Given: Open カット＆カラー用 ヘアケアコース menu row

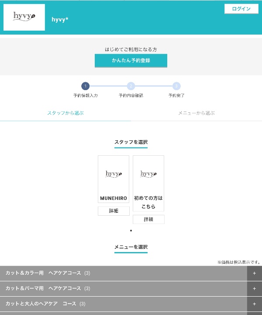Looking at the screenshot, I should (122, 273).
